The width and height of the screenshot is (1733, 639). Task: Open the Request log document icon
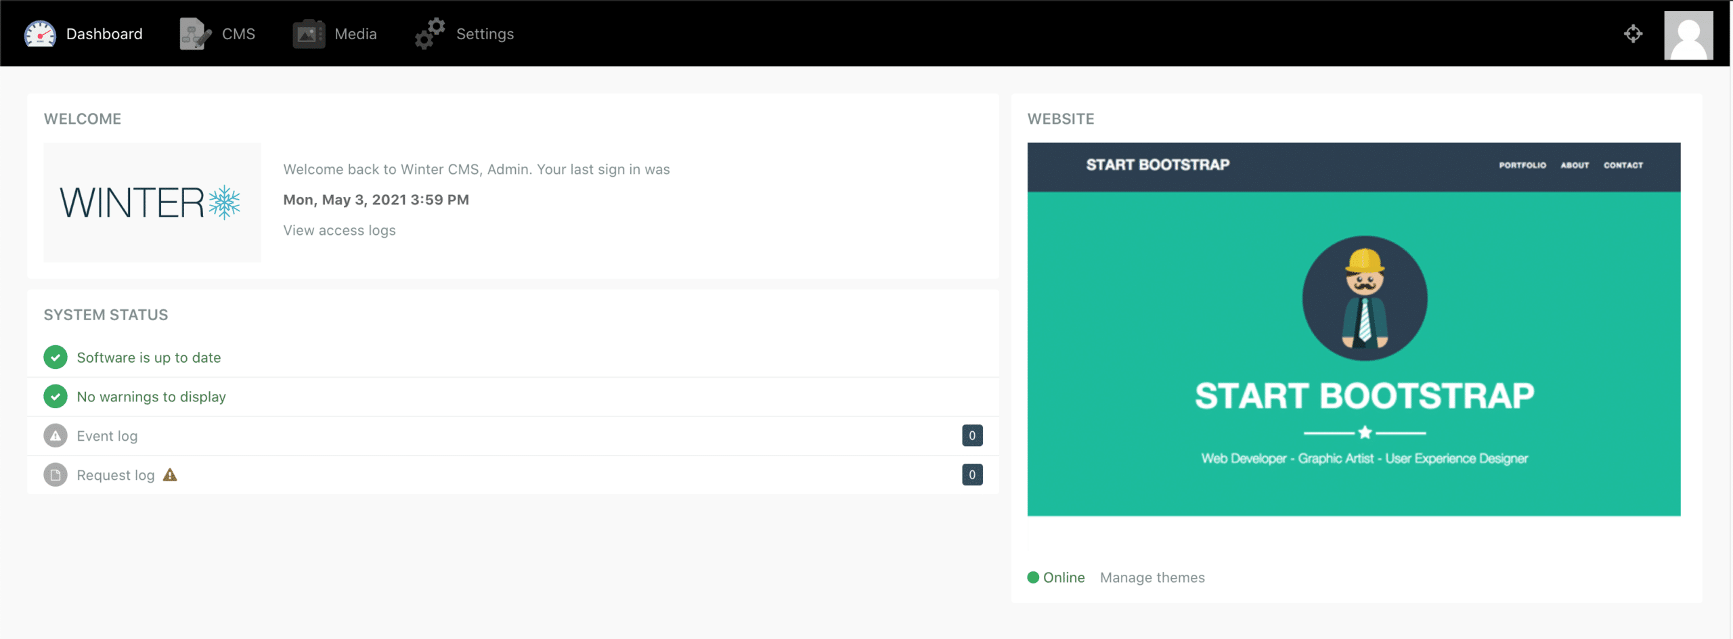coord(55,475)
